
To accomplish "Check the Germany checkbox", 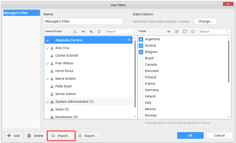I will click(x=141, y=90).
